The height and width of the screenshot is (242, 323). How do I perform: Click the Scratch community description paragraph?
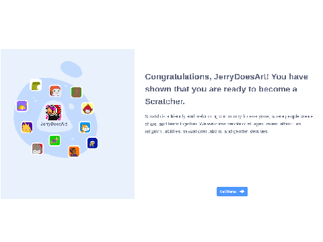[x=229, y=124]
